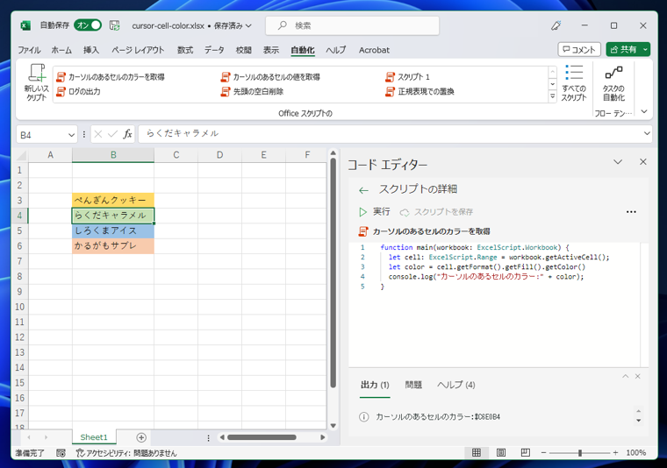This screenshot has width=667, height=468.
Task: Click the formula bar enter checkmark
Action: coord(112,134)
